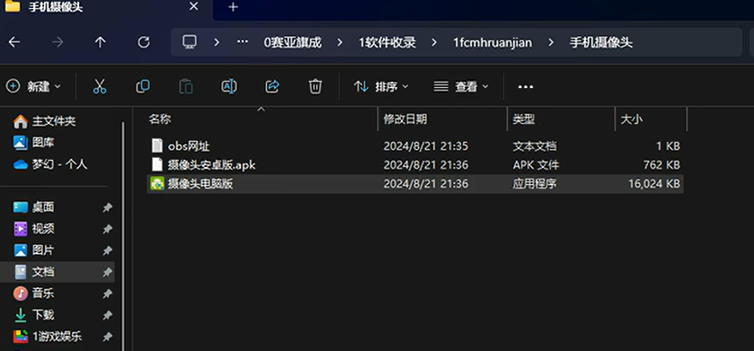Sort by the 修改日期 column header
Viewport: 754px width, 351px height.
[405, 119]
